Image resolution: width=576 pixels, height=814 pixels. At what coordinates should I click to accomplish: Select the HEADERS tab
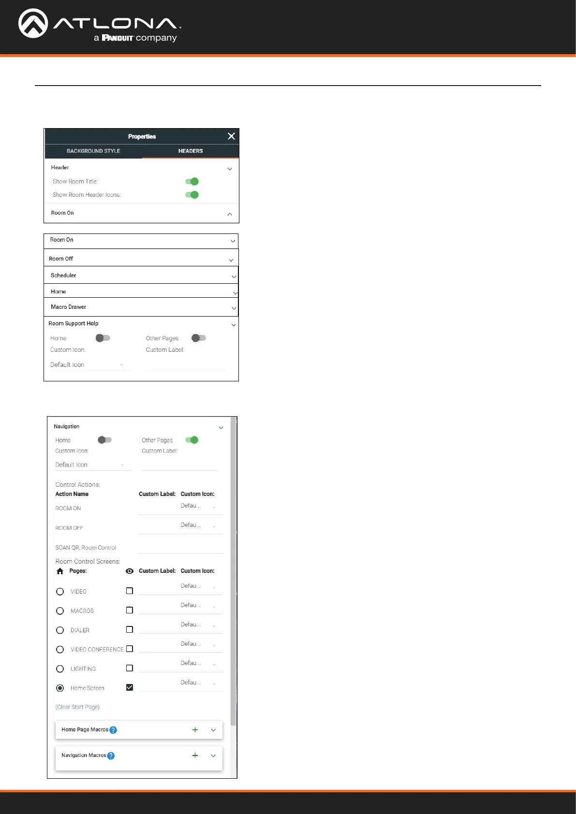coord(191,151)
